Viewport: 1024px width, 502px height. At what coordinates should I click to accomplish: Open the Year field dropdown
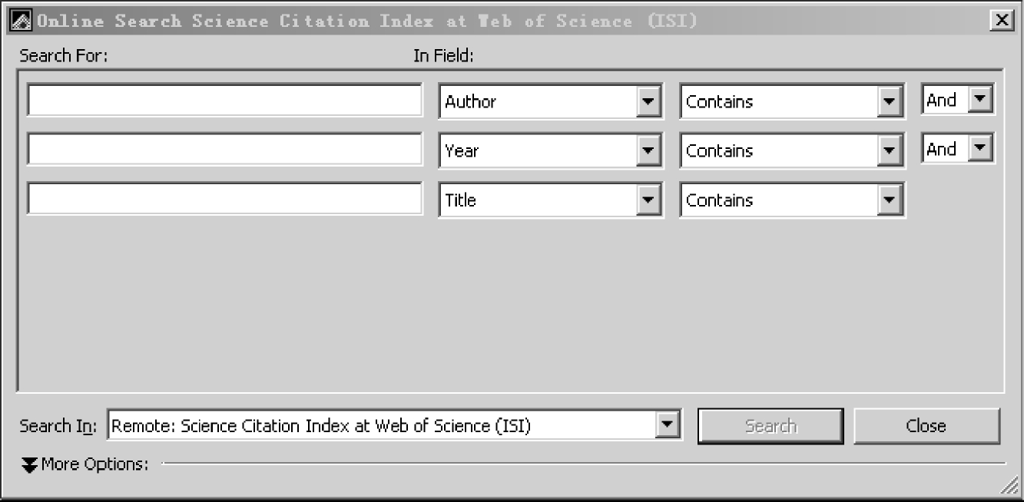pos(649,151)
